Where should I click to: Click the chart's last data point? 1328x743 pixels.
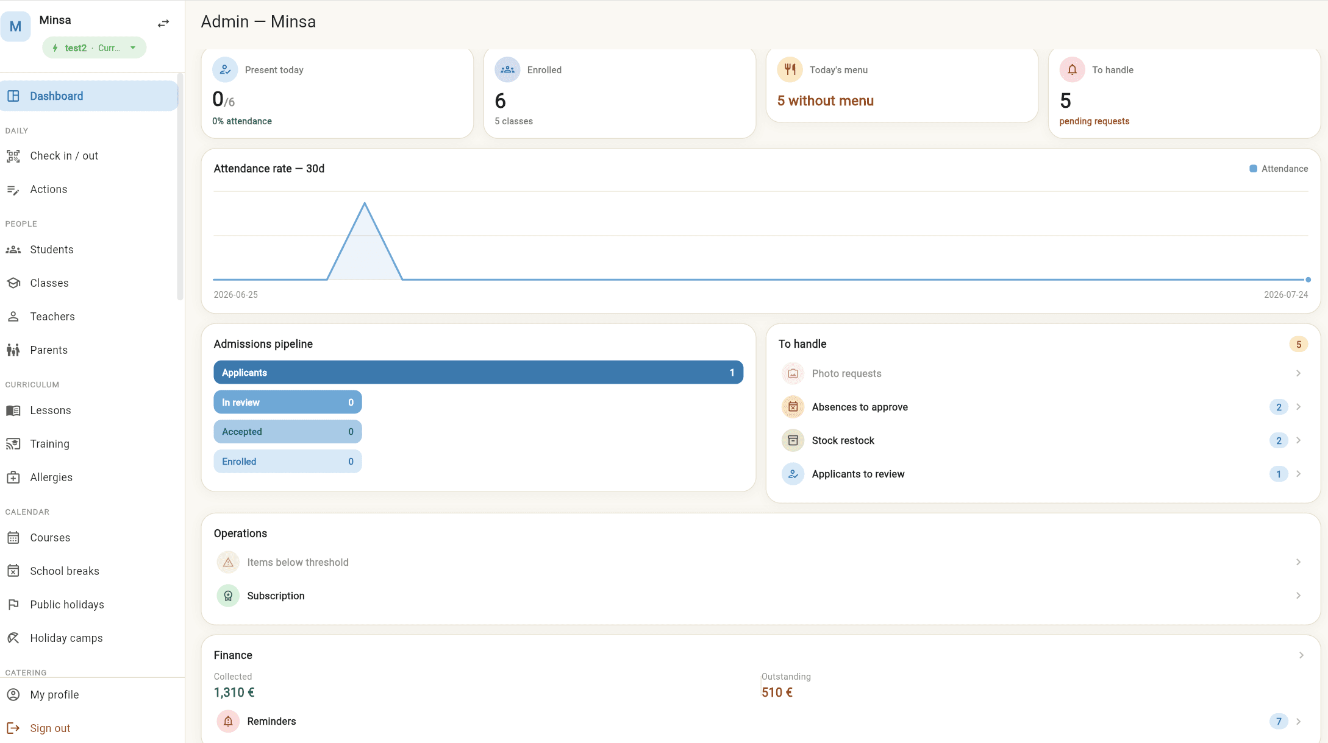[1308, 280]
